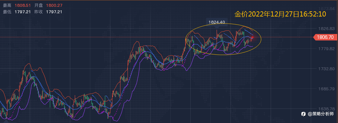Screen dimensions: 338x123
Task: Click the 最低 label
Action: click(x=7, y=12)
